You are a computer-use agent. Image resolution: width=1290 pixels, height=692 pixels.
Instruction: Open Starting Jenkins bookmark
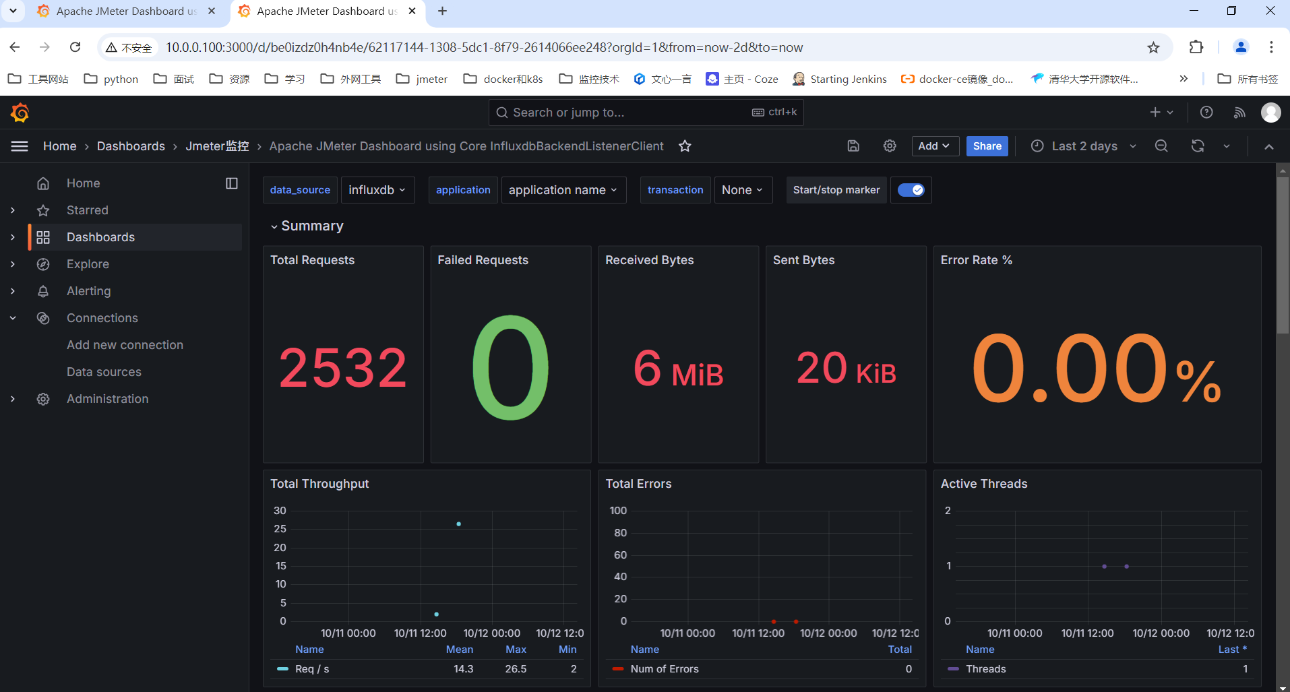coord(840,79)
